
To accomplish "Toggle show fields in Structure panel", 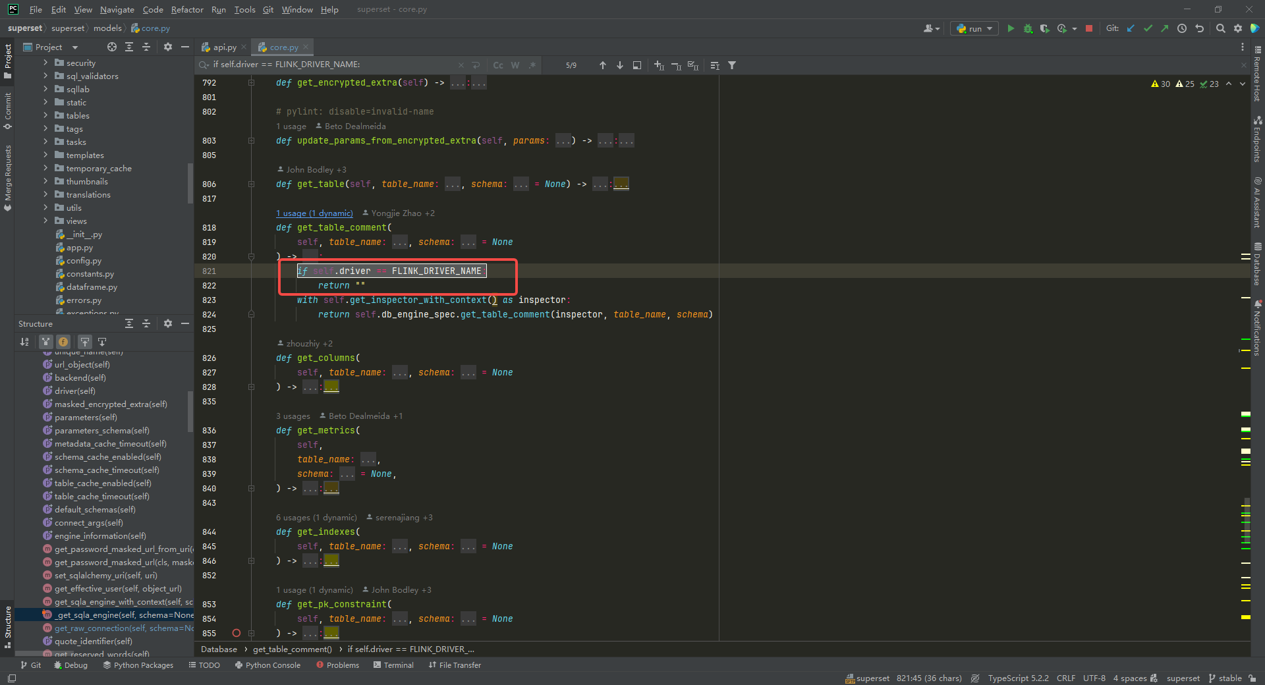I will tap(63, 341).
